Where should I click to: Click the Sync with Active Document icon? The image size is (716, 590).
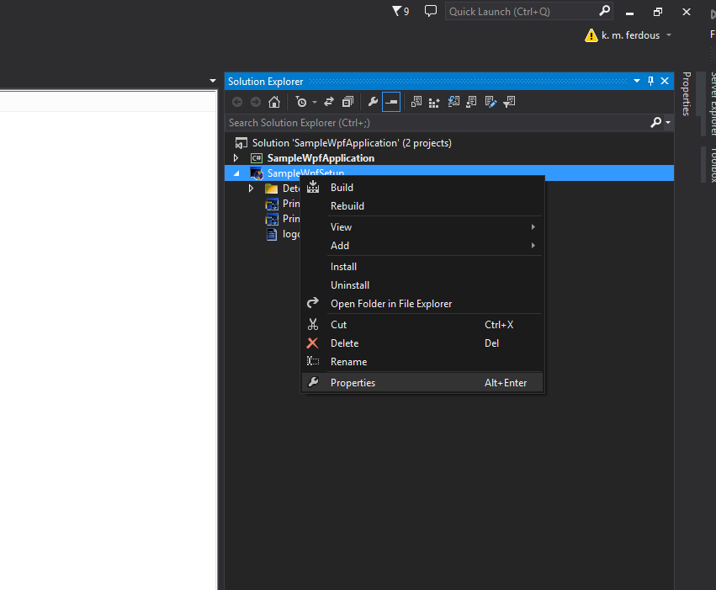pos(453,101)
